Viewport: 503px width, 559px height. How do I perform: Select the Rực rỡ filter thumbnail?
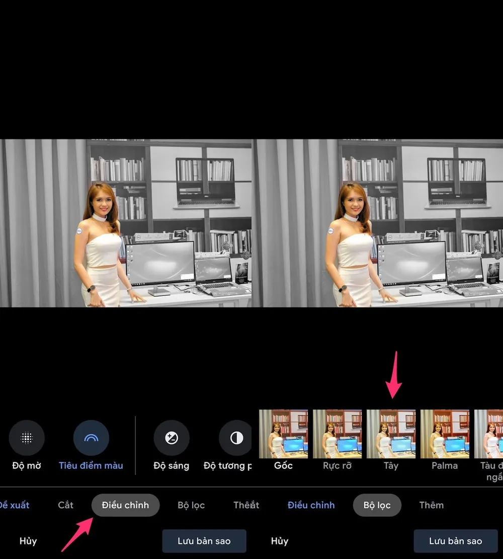pos(337,434)
